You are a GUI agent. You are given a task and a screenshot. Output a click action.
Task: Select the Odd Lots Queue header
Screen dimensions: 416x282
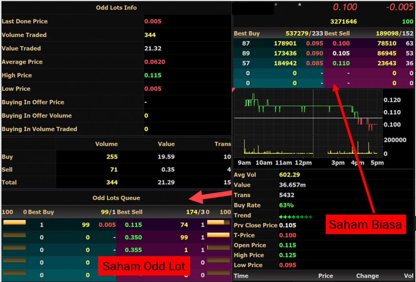[x=116, y=198]
